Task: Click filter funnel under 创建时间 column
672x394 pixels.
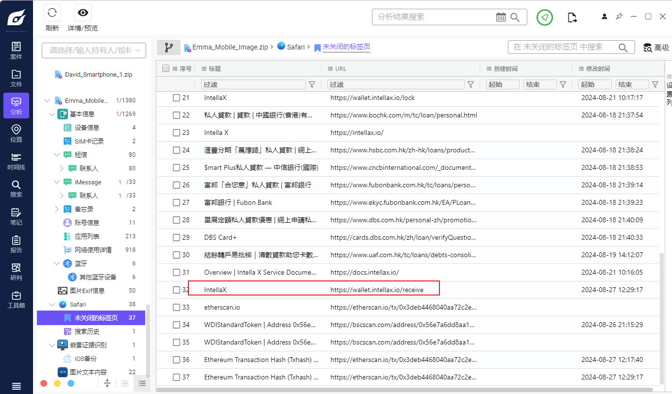Action: (x=563, y=84)
